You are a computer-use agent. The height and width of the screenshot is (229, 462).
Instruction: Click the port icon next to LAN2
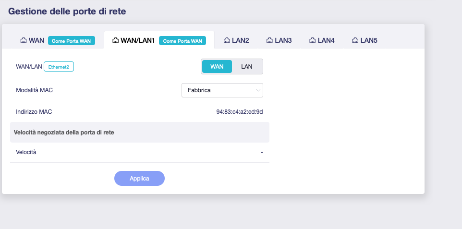point(227,40)
